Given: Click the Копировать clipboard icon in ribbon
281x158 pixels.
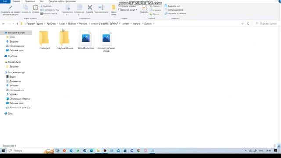Looking at the screenshot, I should (25, 9).
